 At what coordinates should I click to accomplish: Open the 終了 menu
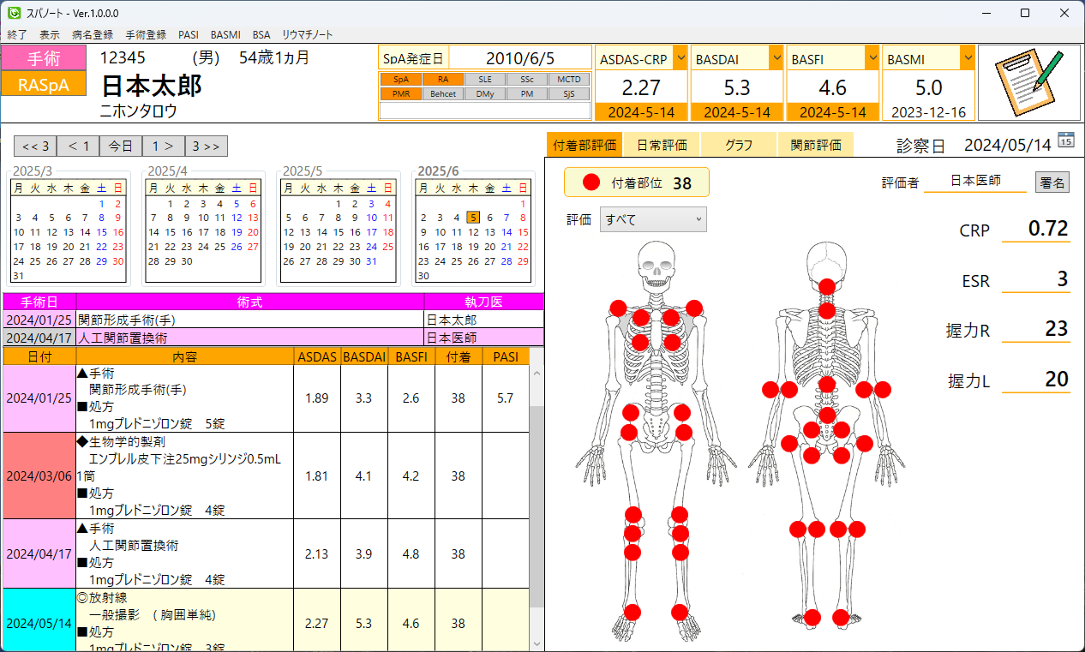click(x=17, y=35)
